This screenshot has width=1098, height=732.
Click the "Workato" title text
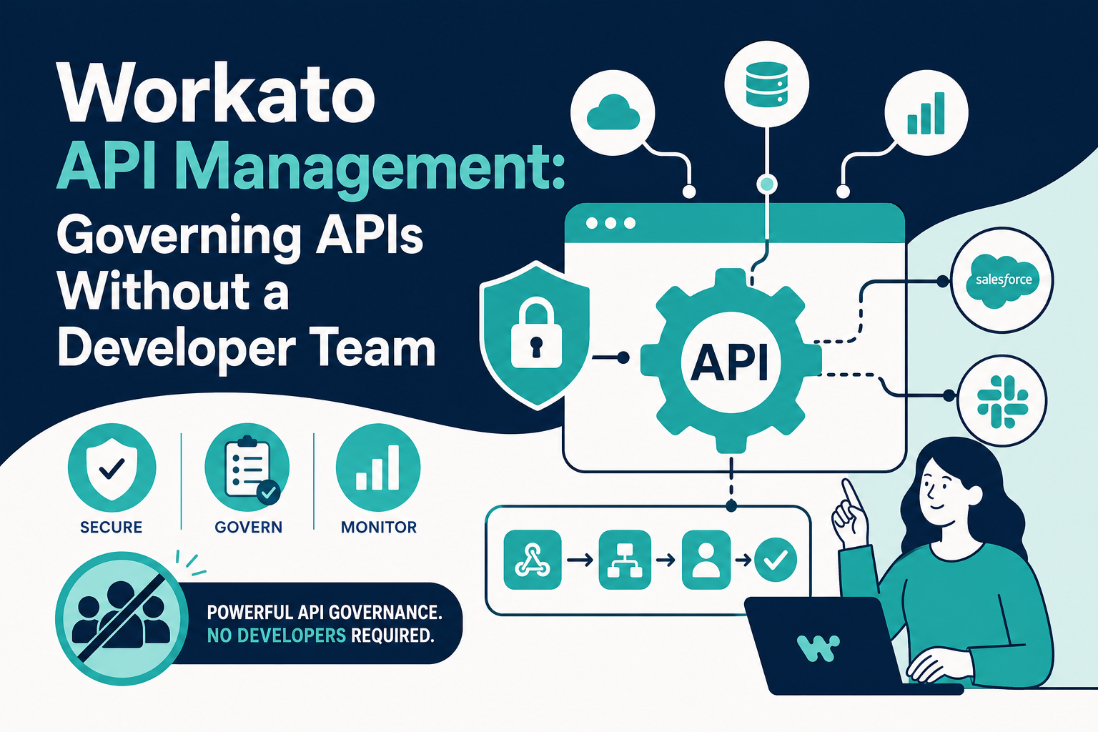pyautogui.click(x=217, y=94)
